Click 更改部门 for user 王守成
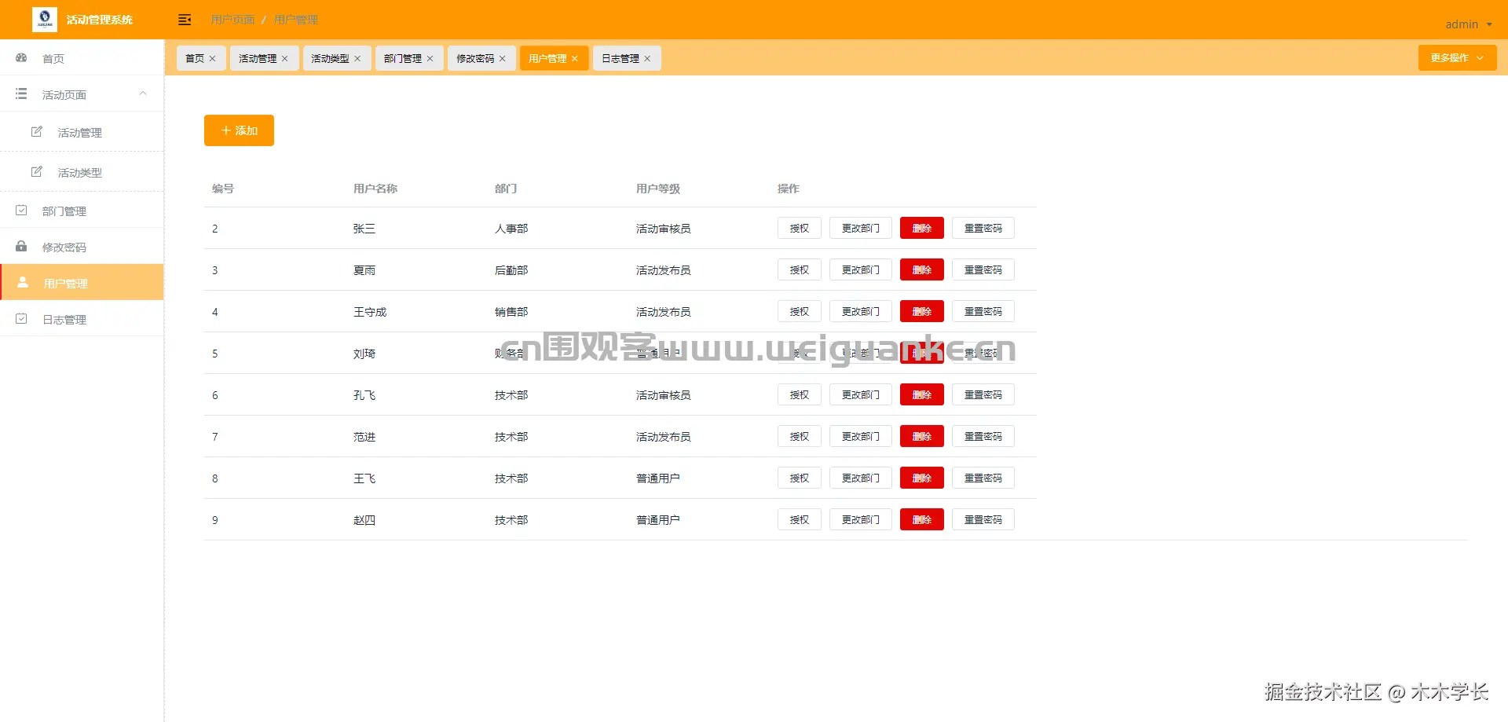 [861, 311]
